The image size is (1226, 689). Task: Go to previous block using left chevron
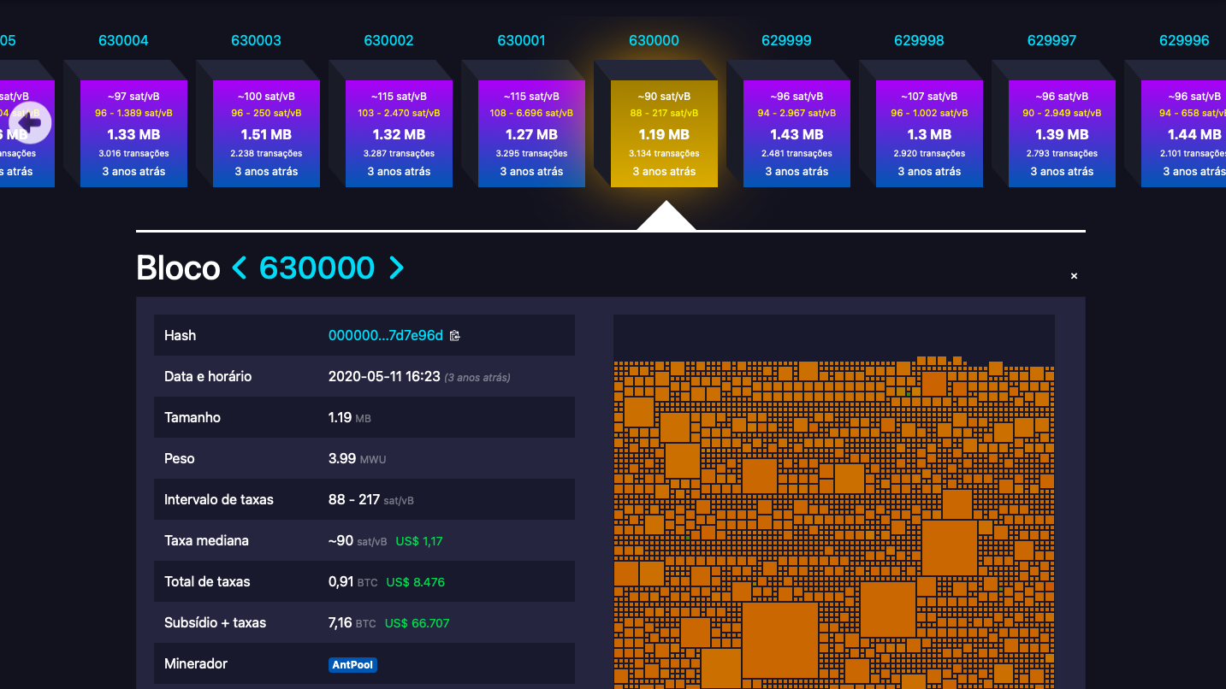coord(240,268)
